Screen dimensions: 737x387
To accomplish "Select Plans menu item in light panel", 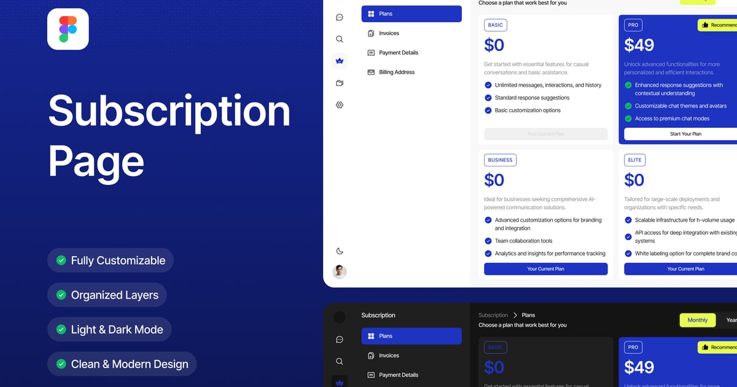I will (x=411, y=14).
